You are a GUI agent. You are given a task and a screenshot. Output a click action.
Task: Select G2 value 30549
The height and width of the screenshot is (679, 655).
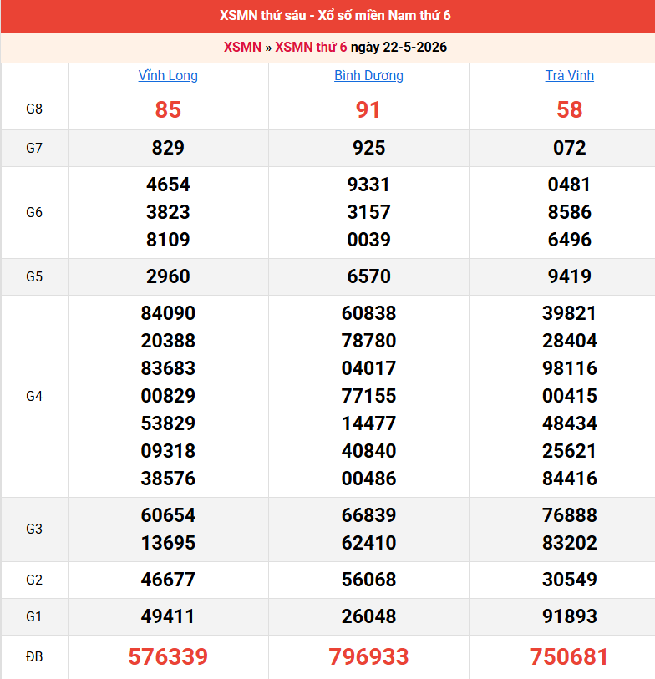click(569, 580)
